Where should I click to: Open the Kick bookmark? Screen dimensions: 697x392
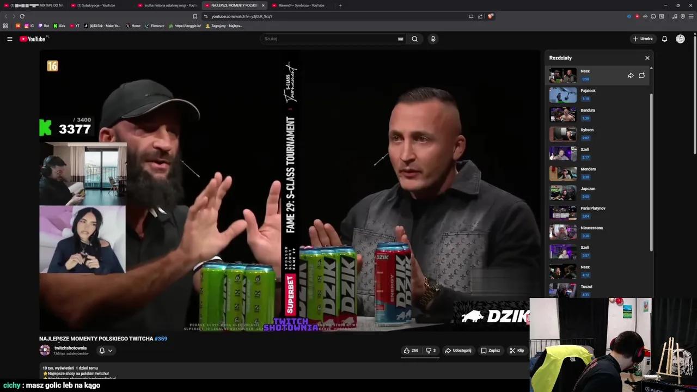pos(59,26)
